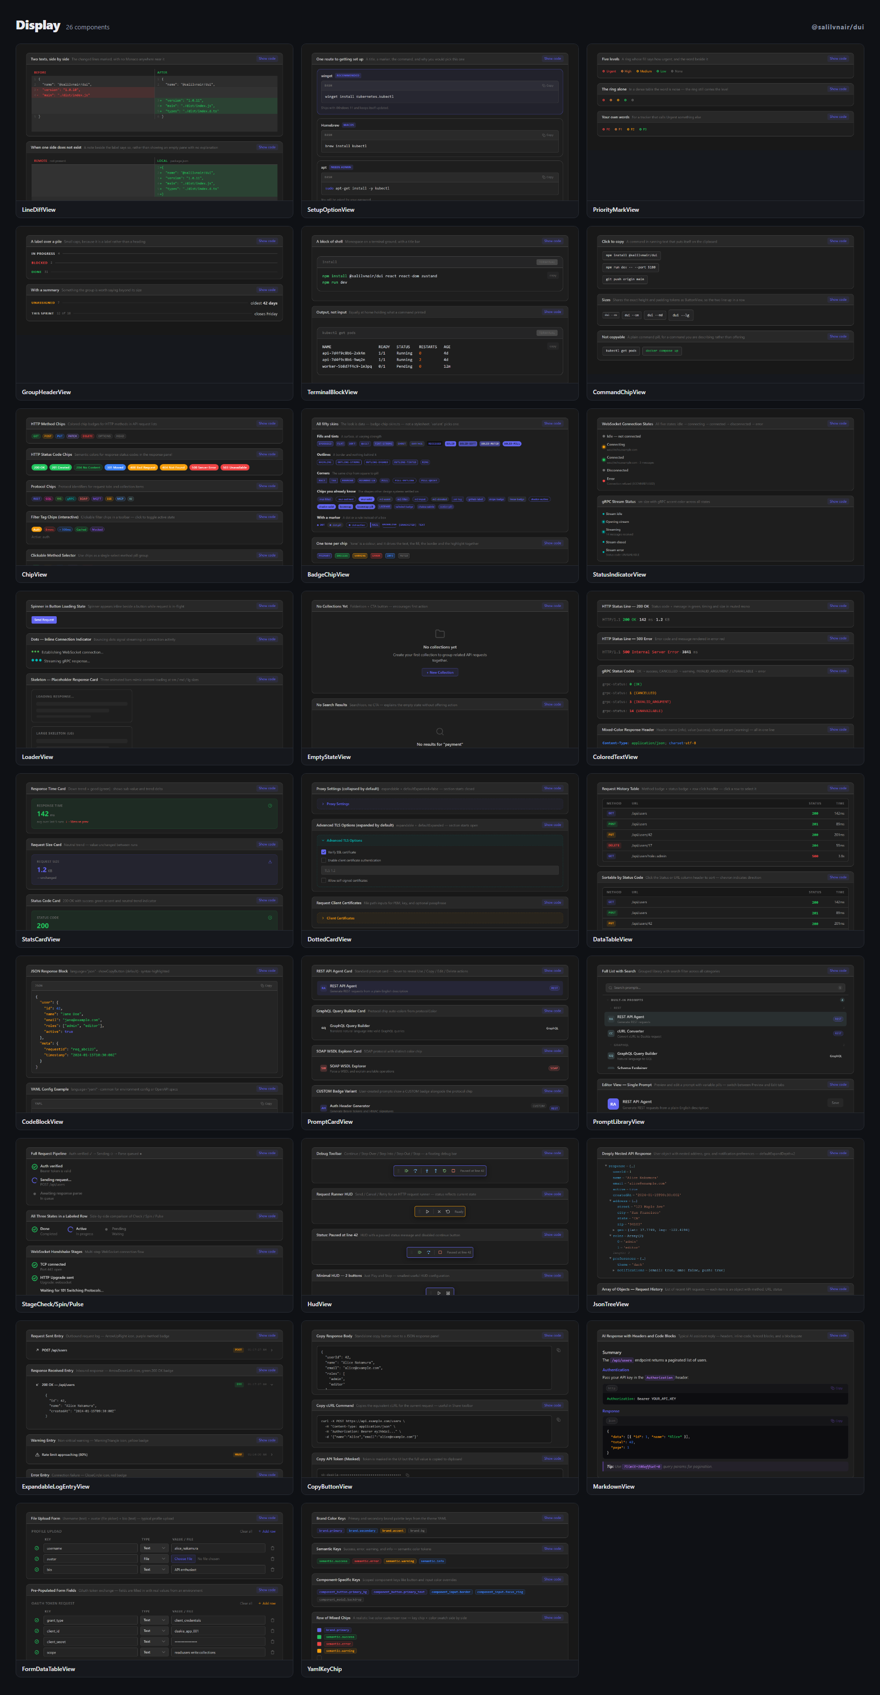Click Send play icon in Request Runner HUD
This screenshot has height=1695, width=880.
[x=427, y=1212]
